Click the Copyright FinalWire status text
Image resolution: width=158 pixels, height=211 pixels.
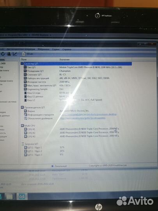click(x=108, y=165)
